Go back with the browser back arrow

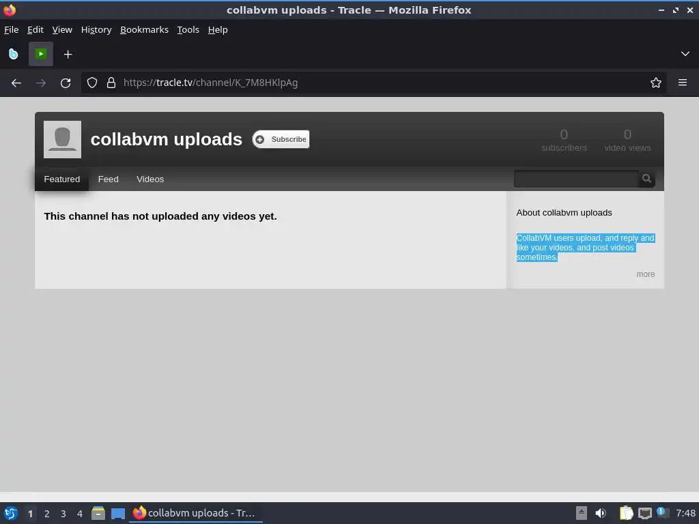(16, 83)
